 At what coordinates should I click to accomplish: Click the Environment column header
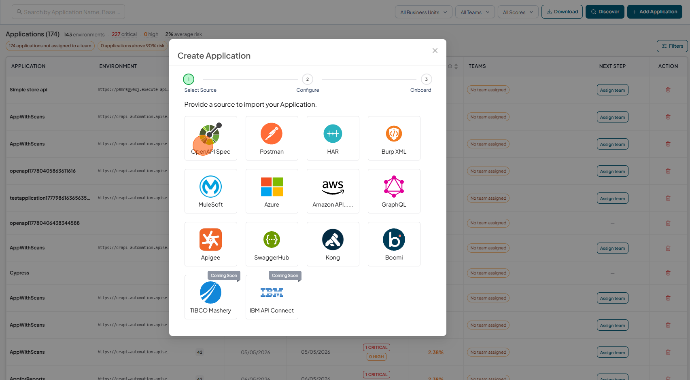[118, 66]
